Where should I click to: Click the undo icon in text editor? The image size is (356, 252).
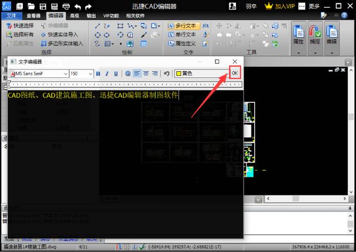[x=167, y=73]
